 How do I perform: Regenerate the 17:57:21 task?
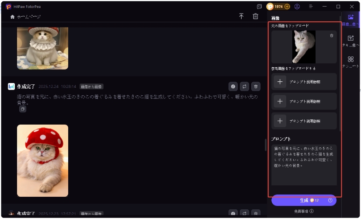(244, 213)
